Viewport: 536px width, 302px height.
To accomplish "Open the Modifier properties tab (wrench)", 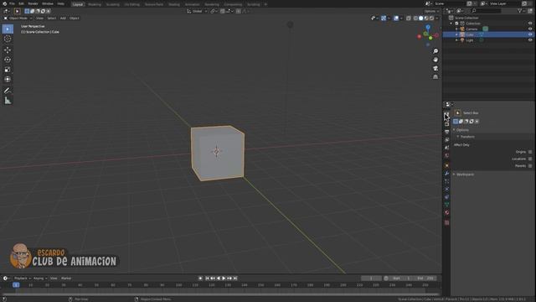I will click(x=446, y=174).
